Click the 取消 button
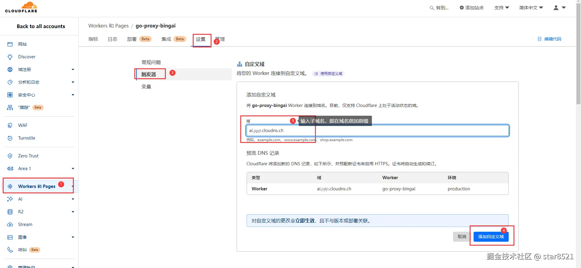Screen dimensions: 581x268 [x=462, y=237]
